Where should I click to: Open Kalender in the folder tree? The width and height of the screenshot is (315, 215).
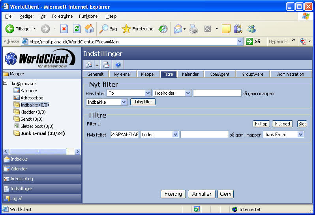(28, 91)
